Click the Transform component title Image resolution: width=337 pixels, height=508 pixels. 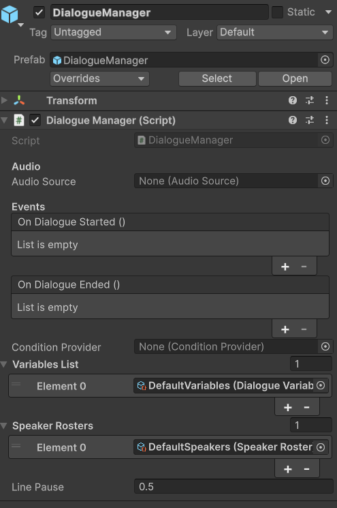[x=71, y=100]
